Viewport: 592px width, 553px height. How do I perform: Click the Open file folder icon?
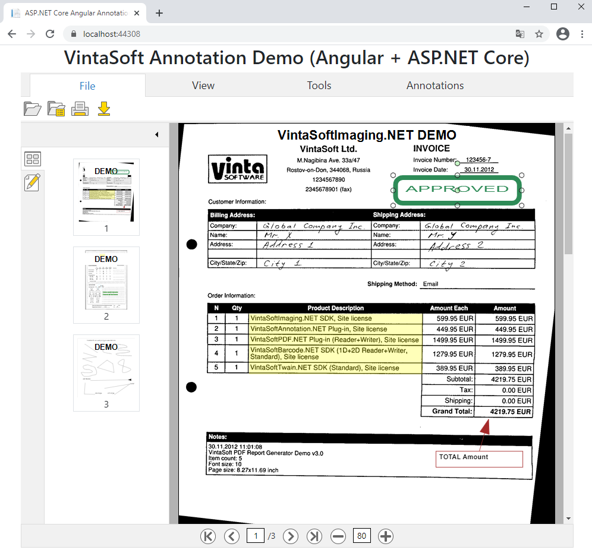pyautogui.click(x=32, y=109)
